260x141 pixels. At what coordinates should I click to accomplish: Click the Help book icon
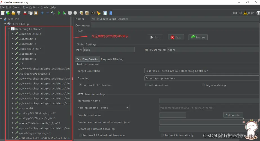pos(110,13)
